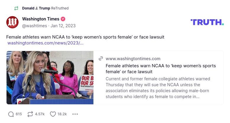Open Donald J. Trump's profile name

tap(36, 8)
